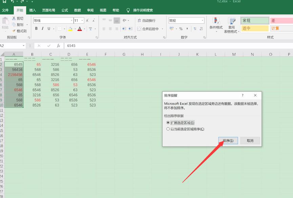Click the bottom align icon
This screenshot has height=198, width=293.
pos(117,20)
